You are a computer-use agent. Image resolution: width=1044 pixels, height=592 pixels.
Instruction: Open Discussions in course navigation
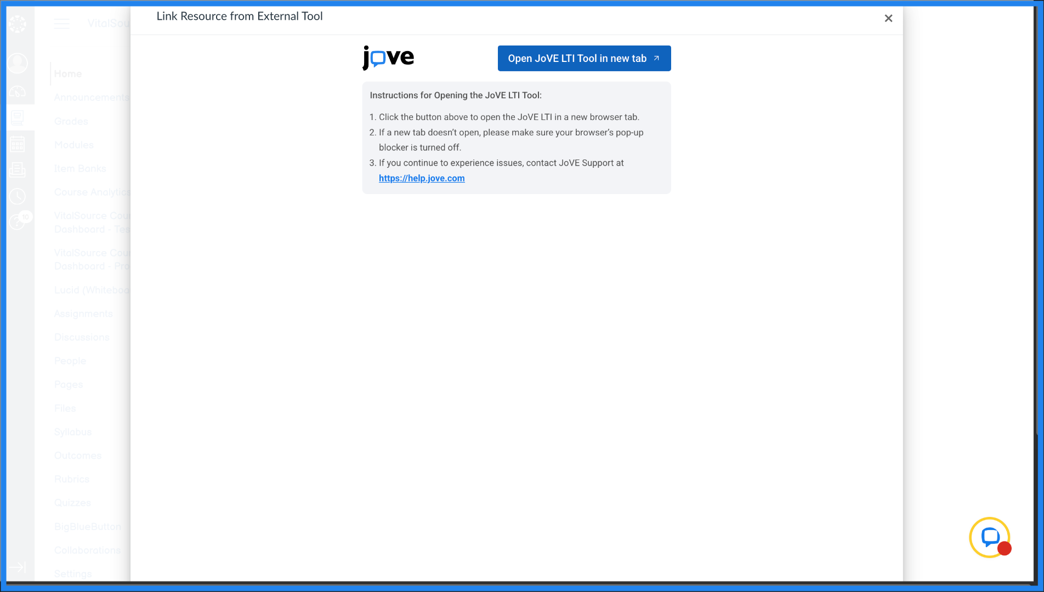click(82, 337)
